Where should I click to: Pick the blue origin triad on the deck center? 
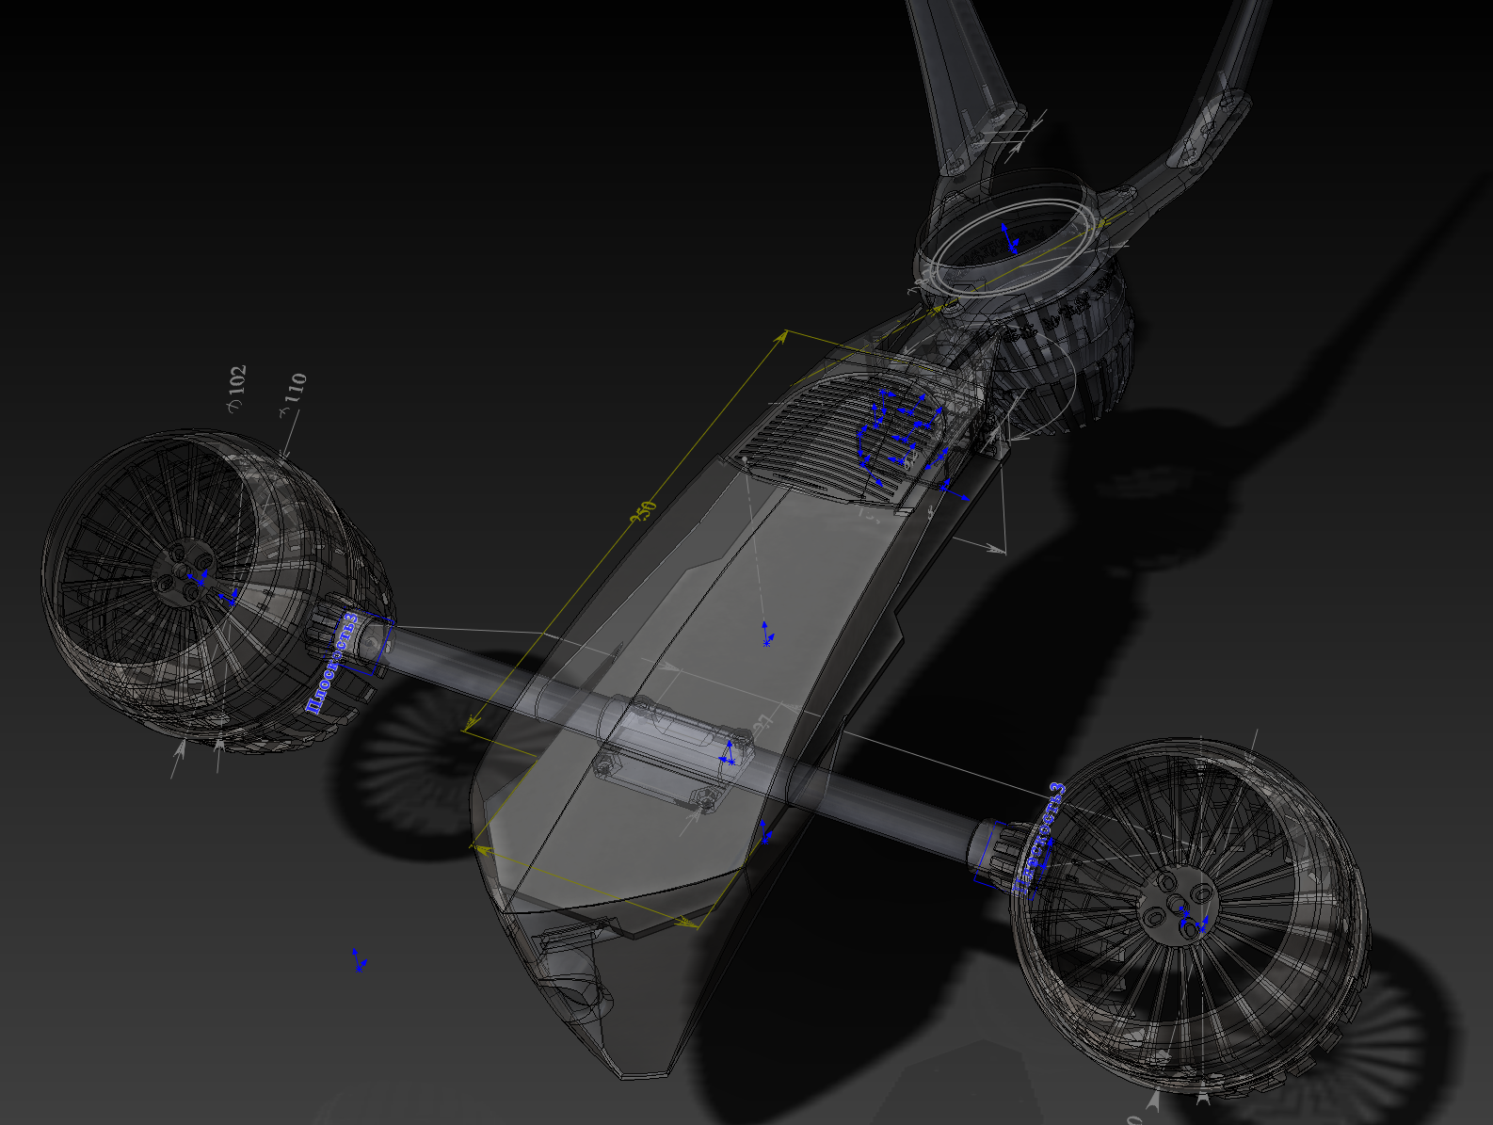(x=767, y=634)
